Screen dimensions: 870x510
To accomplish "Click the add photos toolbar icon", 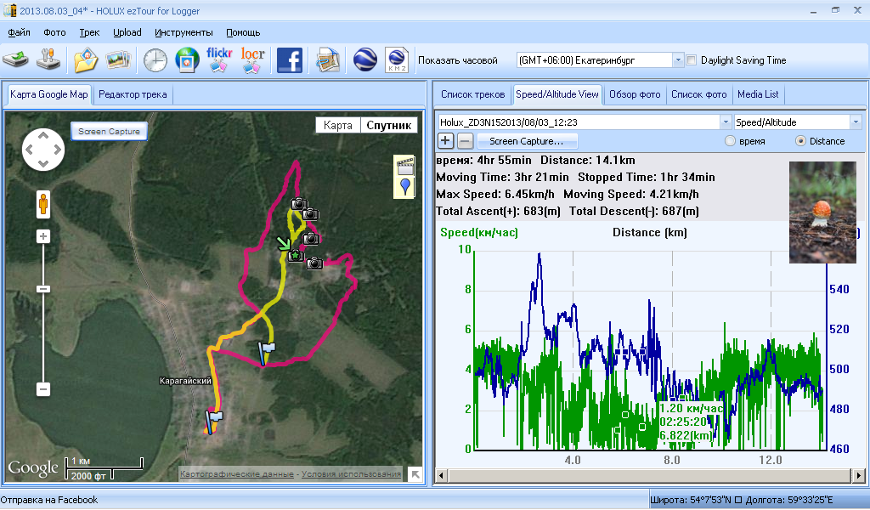I will [x=118, y=60].
